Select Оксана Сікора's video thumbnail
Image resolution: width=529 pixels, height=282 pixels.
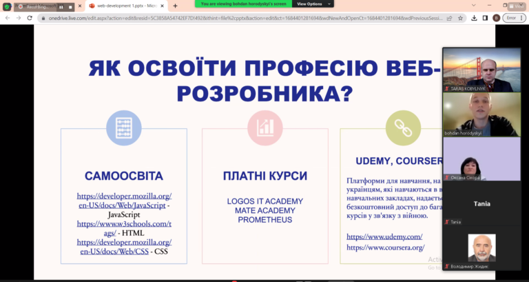coord(481,159)
